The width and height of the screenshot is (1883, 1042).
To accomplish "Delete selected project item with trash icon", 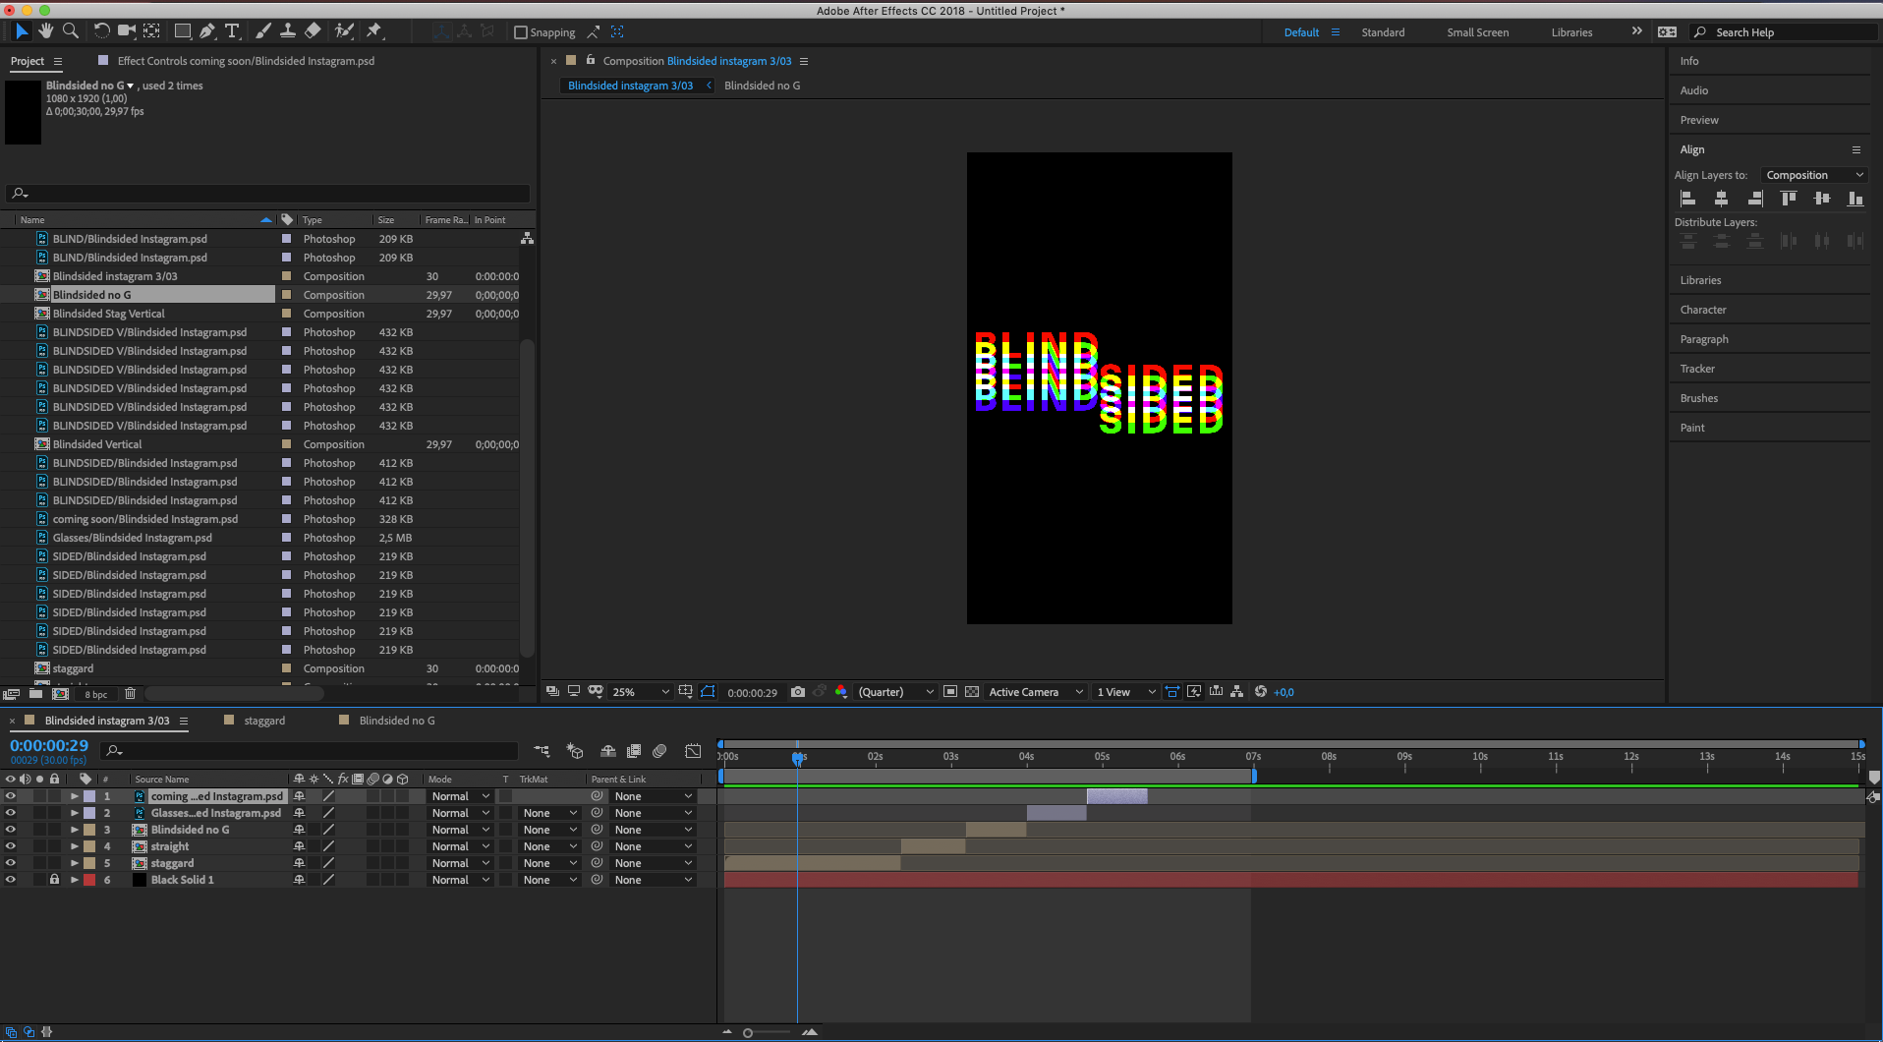I will tap(130, 693).
